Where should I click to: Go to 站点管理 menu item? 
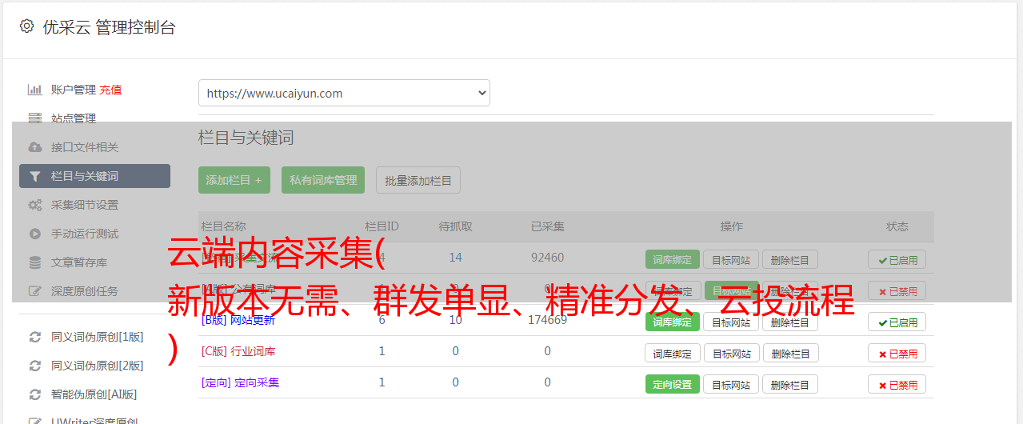tap(74, 118)
